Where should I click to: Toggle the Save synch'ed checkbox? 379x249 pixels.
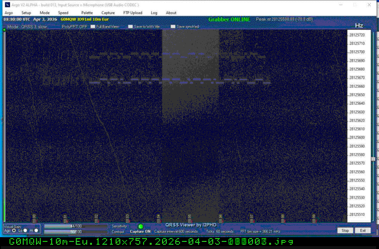pos(173,27)
